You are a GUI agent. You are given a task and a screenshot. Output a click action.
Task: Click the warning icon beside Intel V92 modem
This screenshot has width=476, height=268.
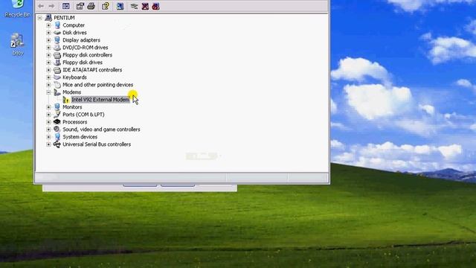click(x=66, y=100)
